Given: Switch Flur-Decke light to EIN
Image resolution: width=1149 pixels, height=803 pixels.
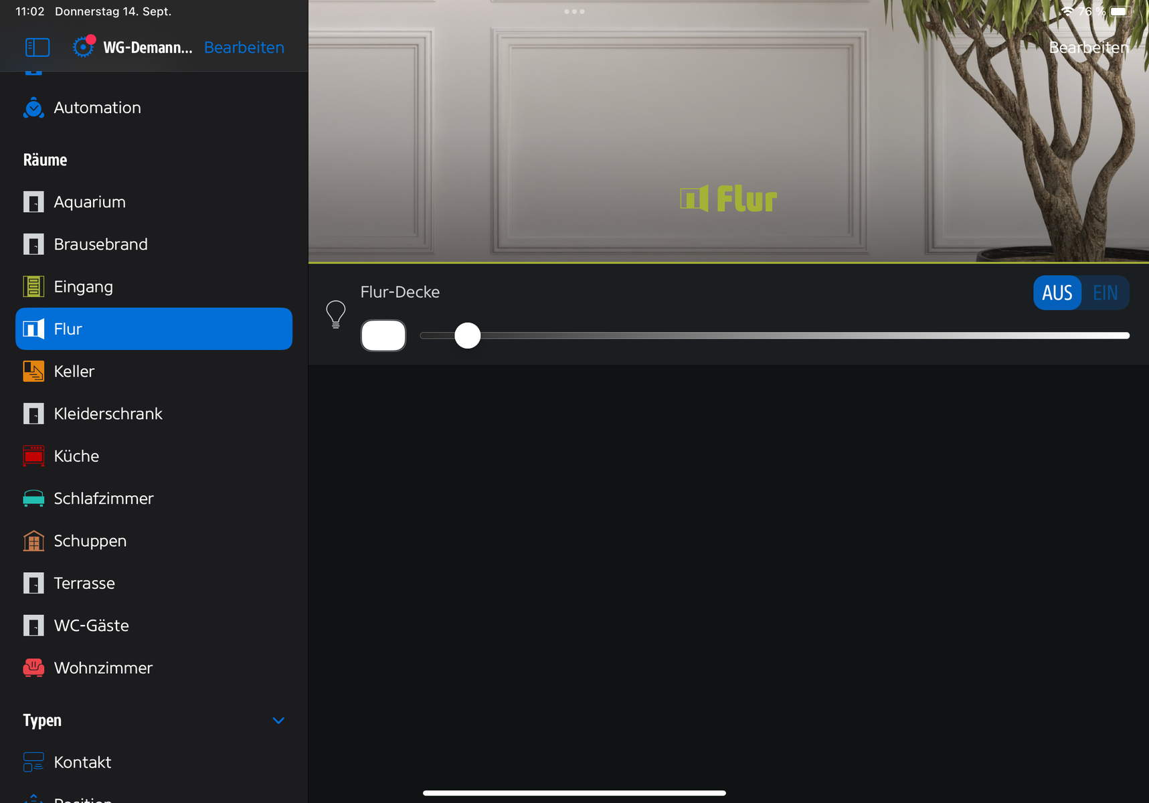Looking at the screenshot, I should (1105, 293).
